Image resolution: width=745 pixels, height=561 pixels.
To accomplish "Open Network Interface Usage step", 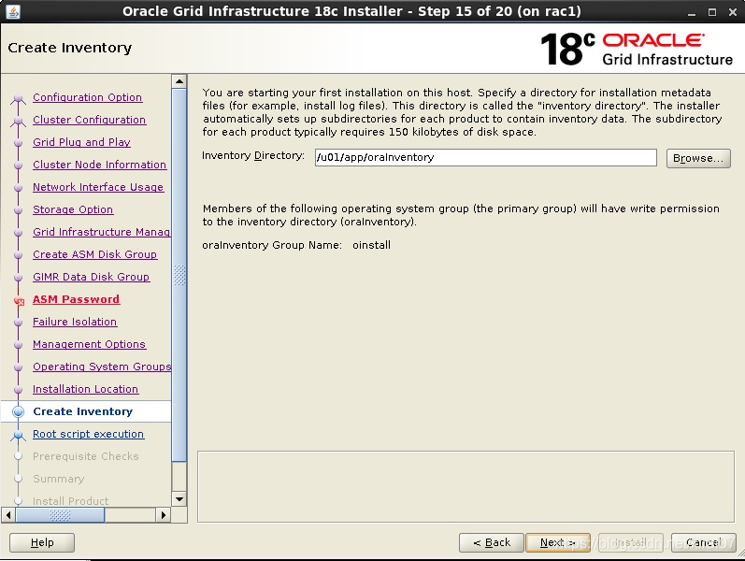I will coord(98,187).
